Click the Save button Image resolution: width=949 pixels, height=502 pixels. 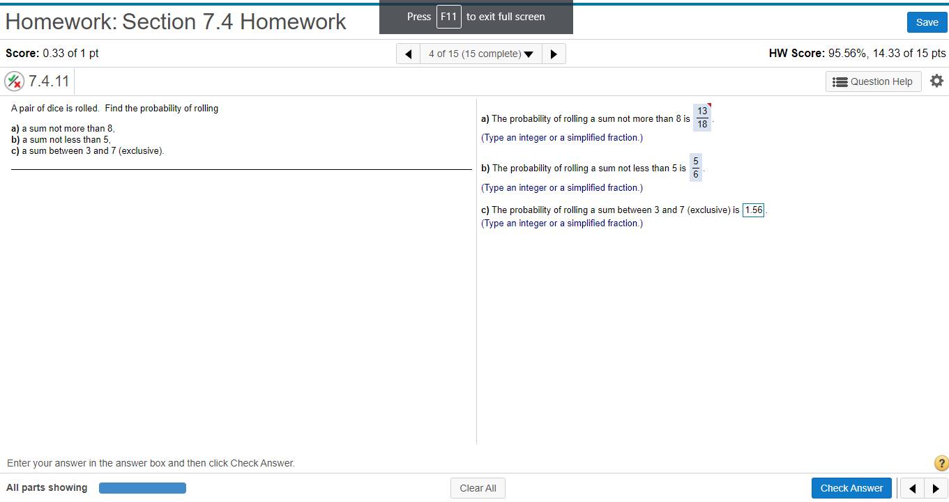click(927, 22)
